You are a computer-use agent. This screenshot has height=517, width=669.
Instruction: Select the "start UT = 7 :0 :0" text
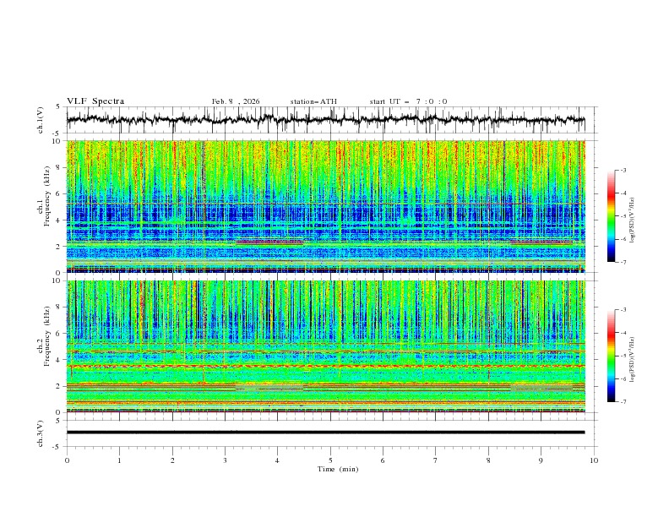point(408,101)
